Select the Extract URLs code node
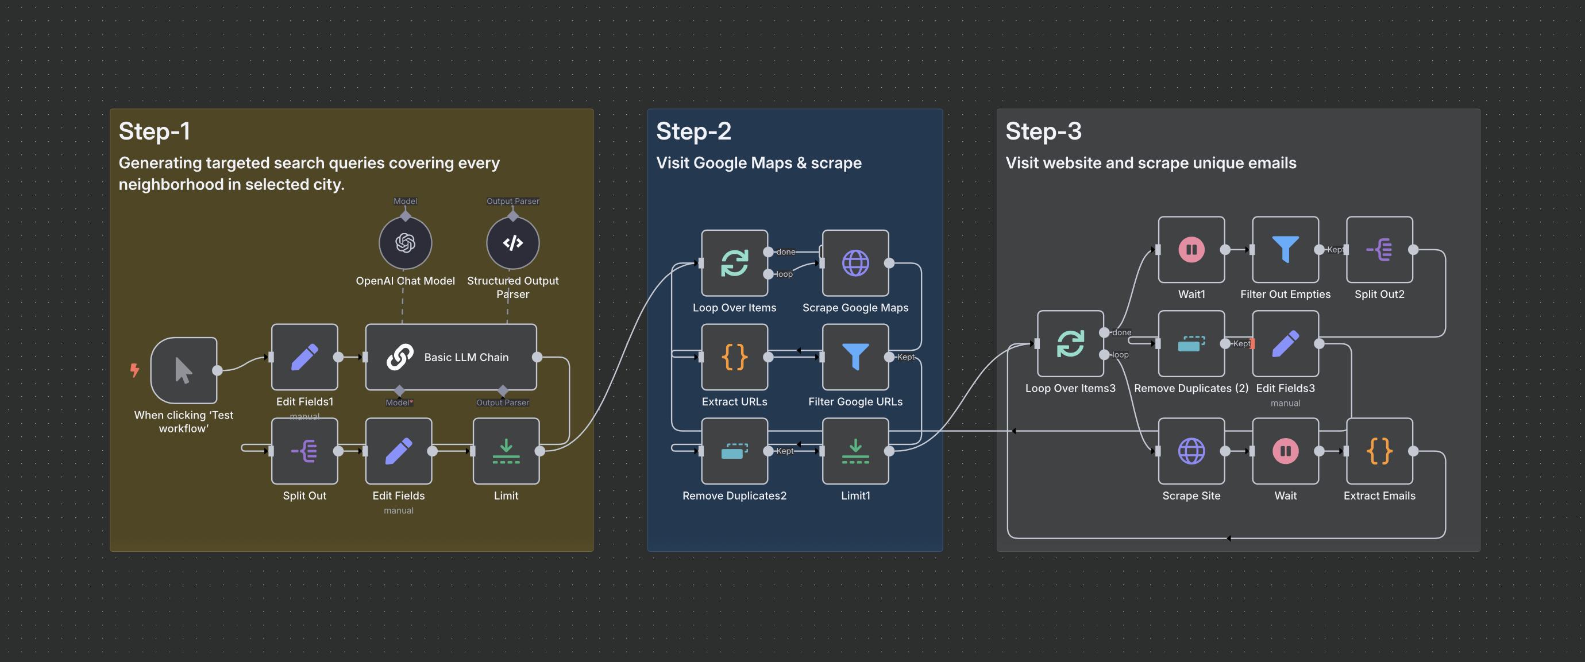This screenshot has width=1585, height=662. (734, 357)
